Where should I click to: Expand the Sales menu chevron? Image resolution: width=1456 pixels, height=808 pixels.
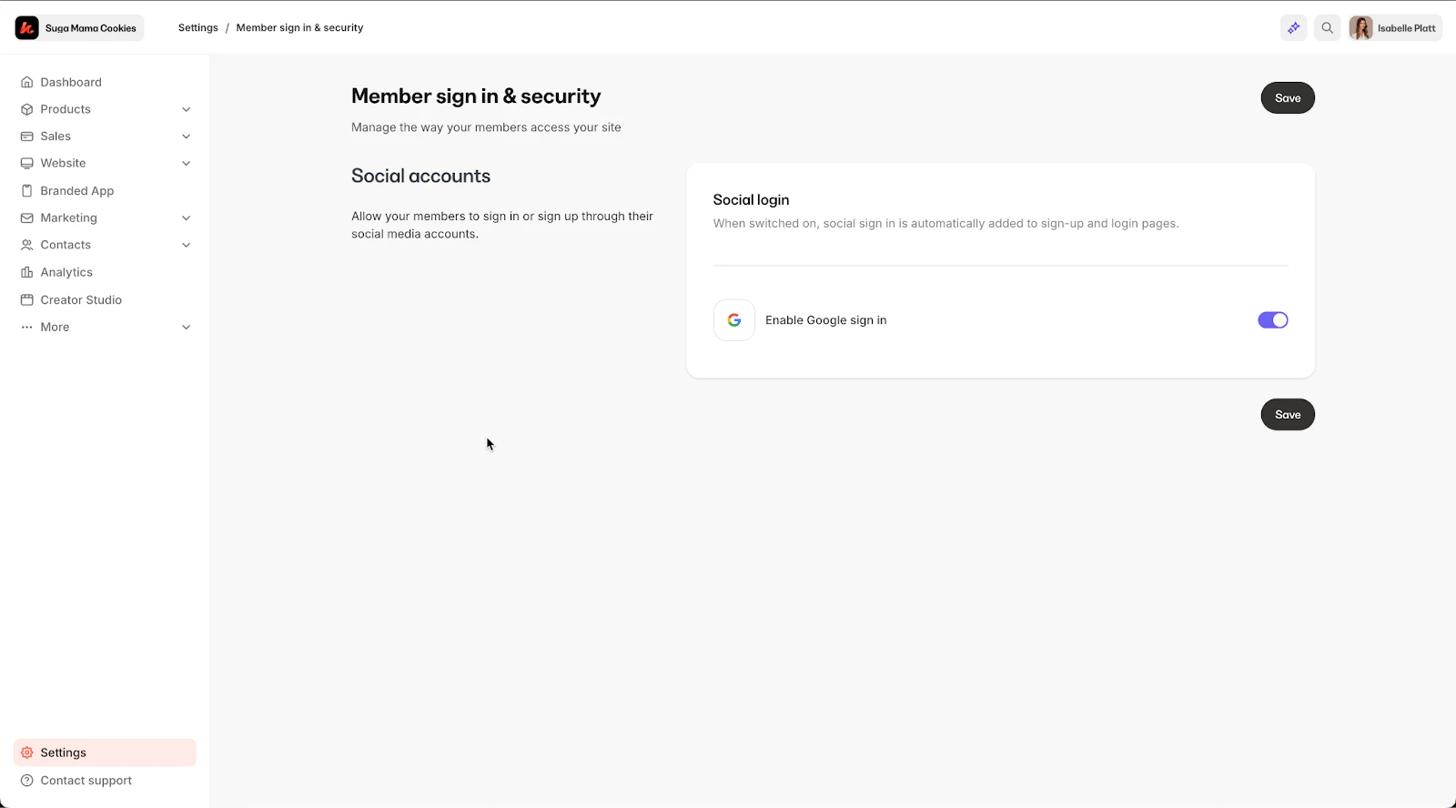[x=186, y=136]
